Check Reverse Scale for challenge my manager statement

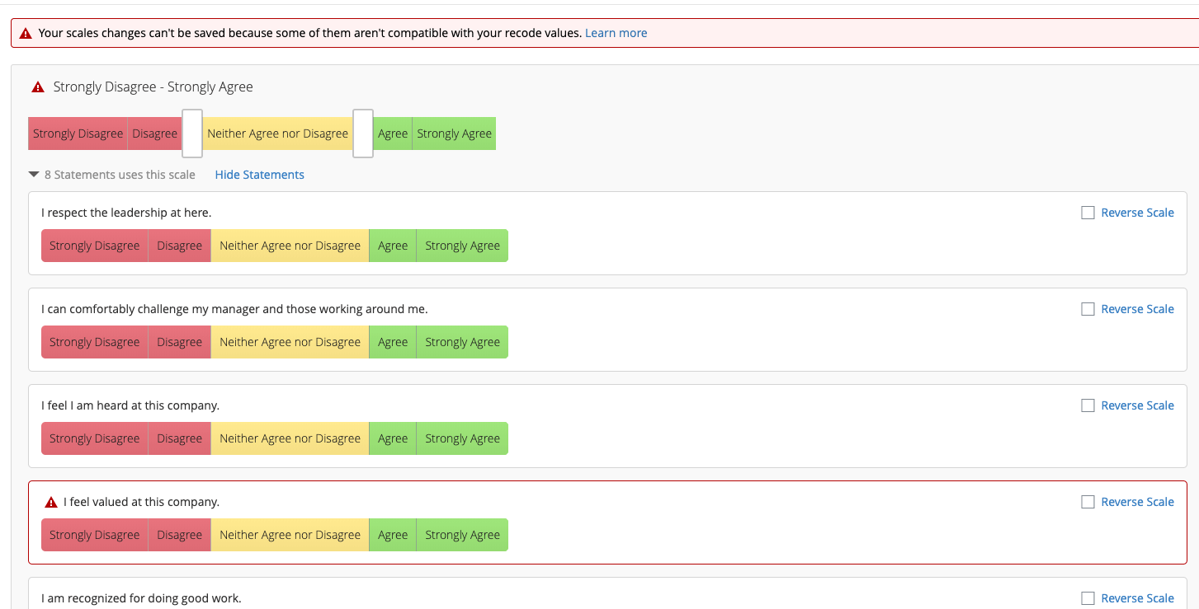point(1088,309)
